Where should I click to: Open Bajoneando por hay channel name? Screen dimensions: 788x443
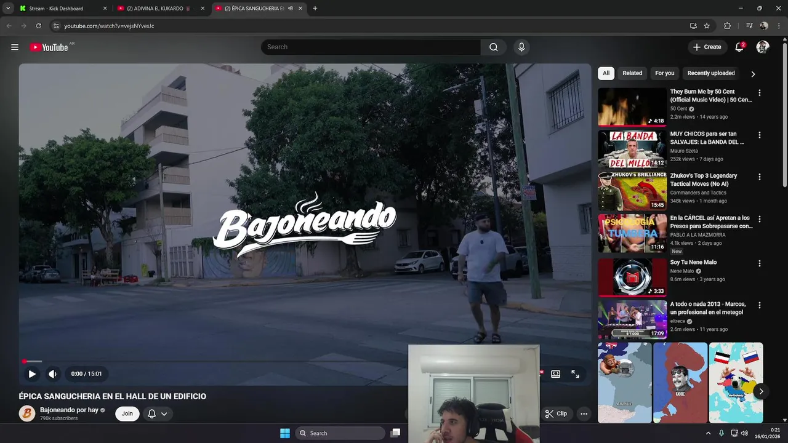pyautogui.click(x=69, y=410)
